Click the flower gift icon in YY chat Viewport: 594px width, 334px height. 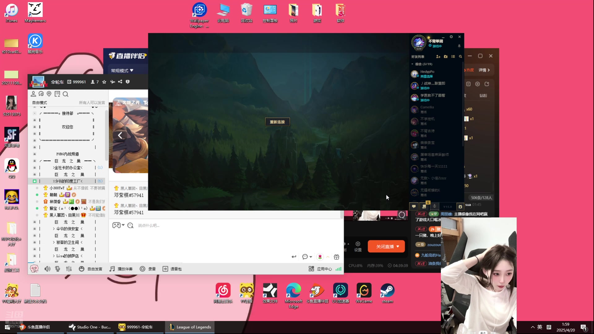pyautogui.click(x=320, y=257)
